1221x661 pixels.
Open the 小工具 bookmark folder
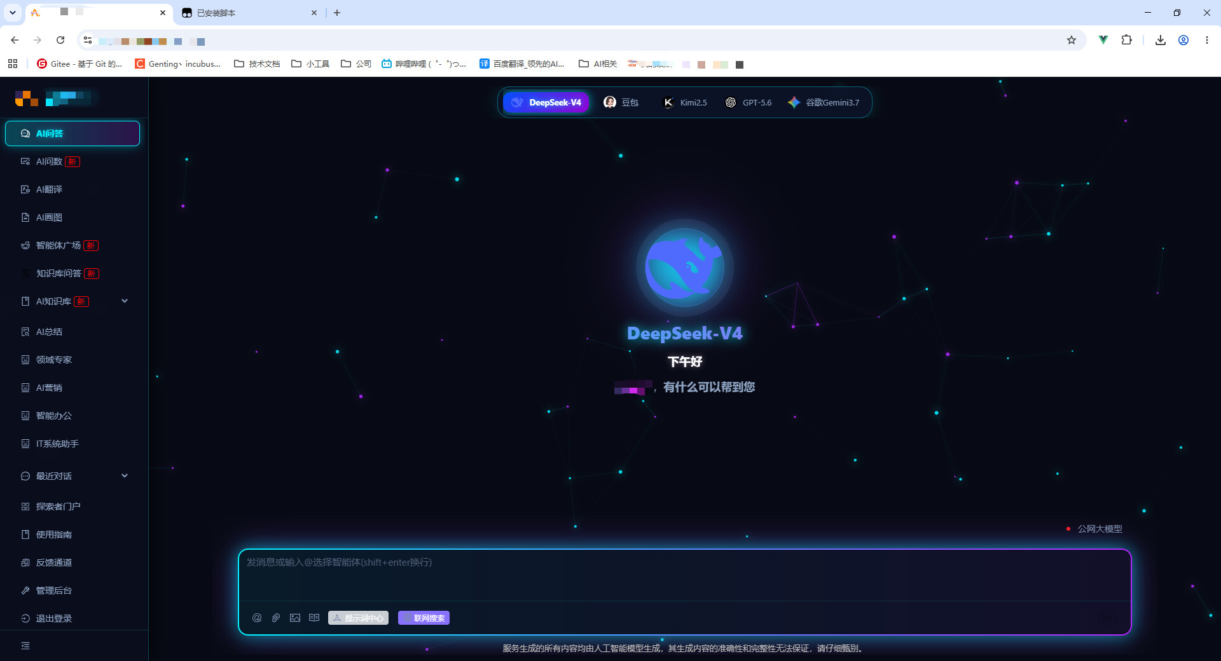pos(310,64)
